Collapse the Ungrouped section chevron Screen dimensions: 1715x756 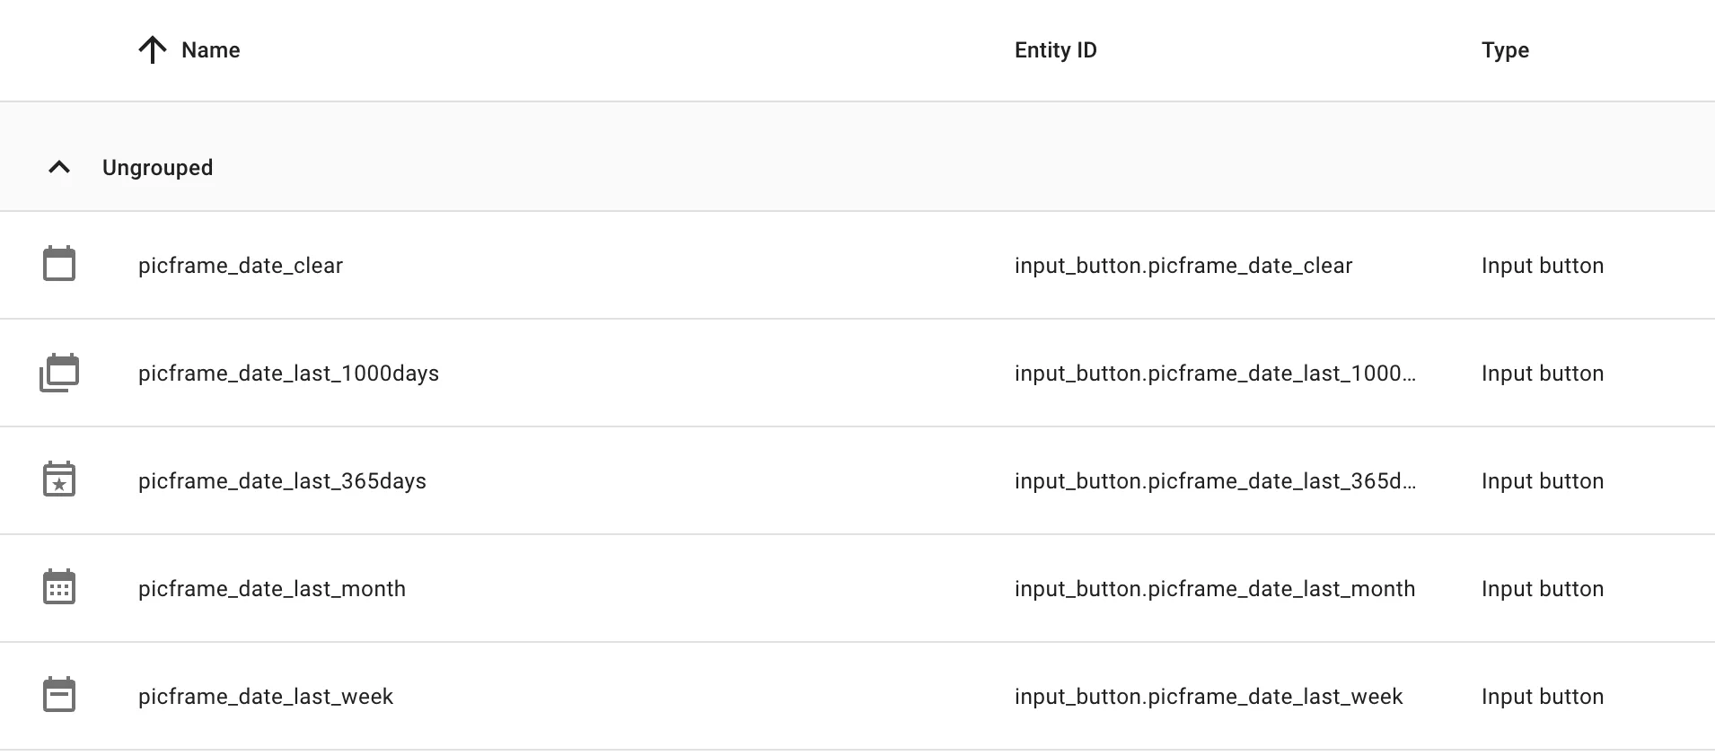pyautogui.click(x=59, y=167)
